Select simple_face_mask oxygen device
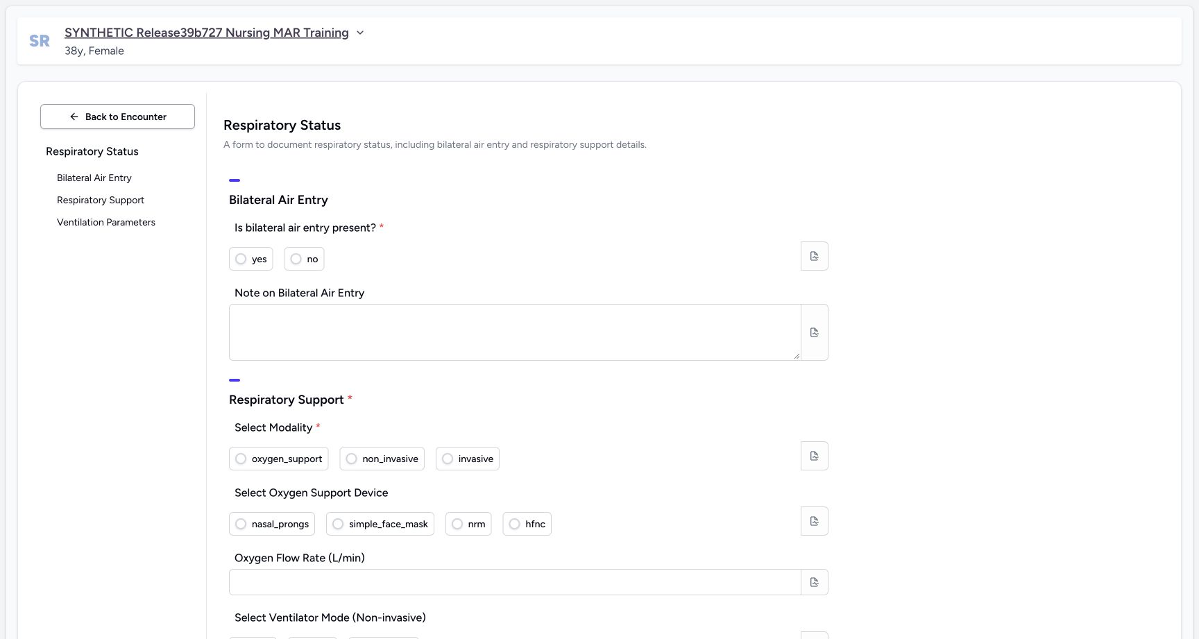Screen dimensions: 1199x639 (x=380, y=524)
